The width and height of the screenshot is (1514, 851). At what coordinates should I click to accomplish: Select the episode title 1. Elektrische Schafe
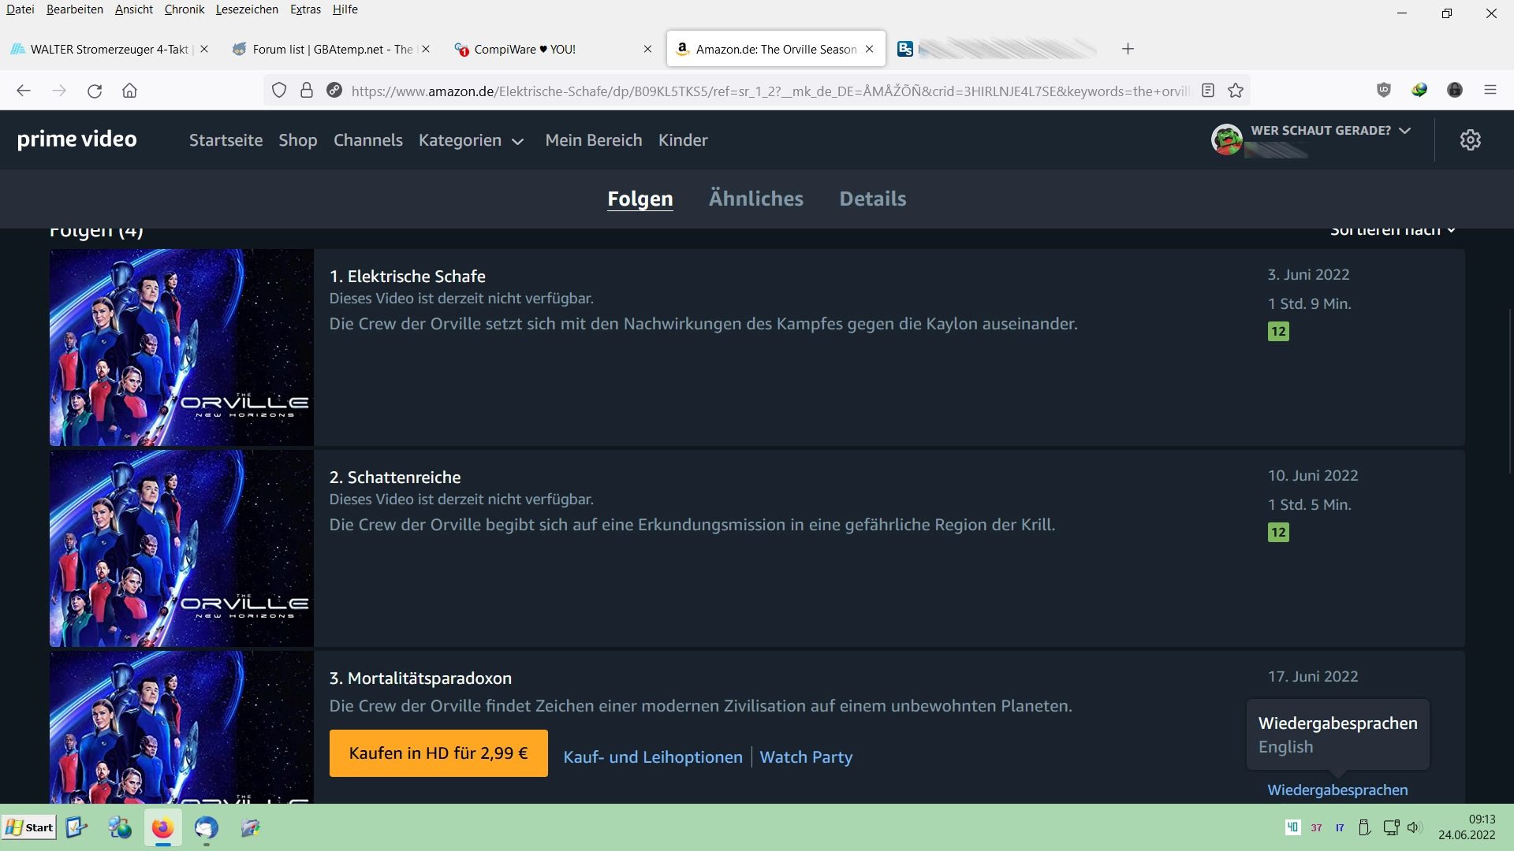407,277
